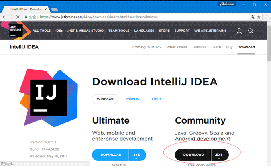Click the search magnifier icon

pos(251,31)
